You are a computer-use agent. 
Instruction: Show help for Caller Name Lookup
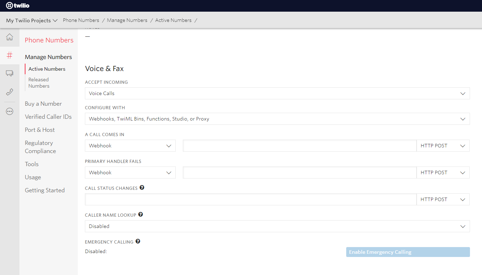click(x=140, y=215)
